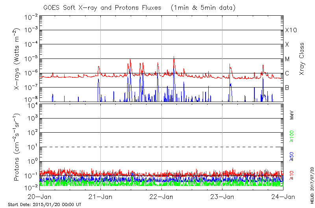Click the 24-Jan date label on the x-axis
This screenshot has height=208, width=315.
[x=283, y=197]
